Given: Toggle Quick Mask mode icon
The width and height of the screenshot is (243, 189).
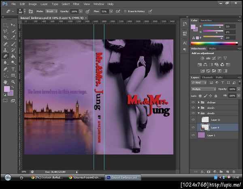Looking at the screenshot, I should coord(5,100).
